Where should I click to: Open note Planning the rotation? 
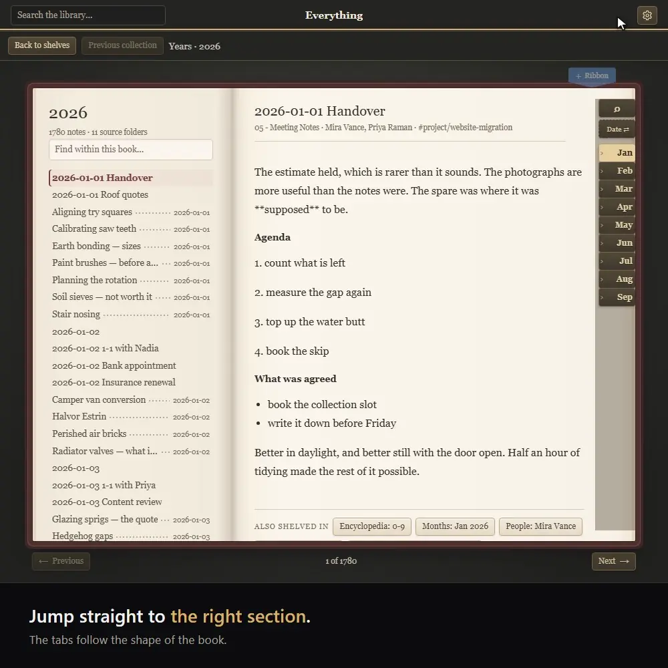pos(131,281)
